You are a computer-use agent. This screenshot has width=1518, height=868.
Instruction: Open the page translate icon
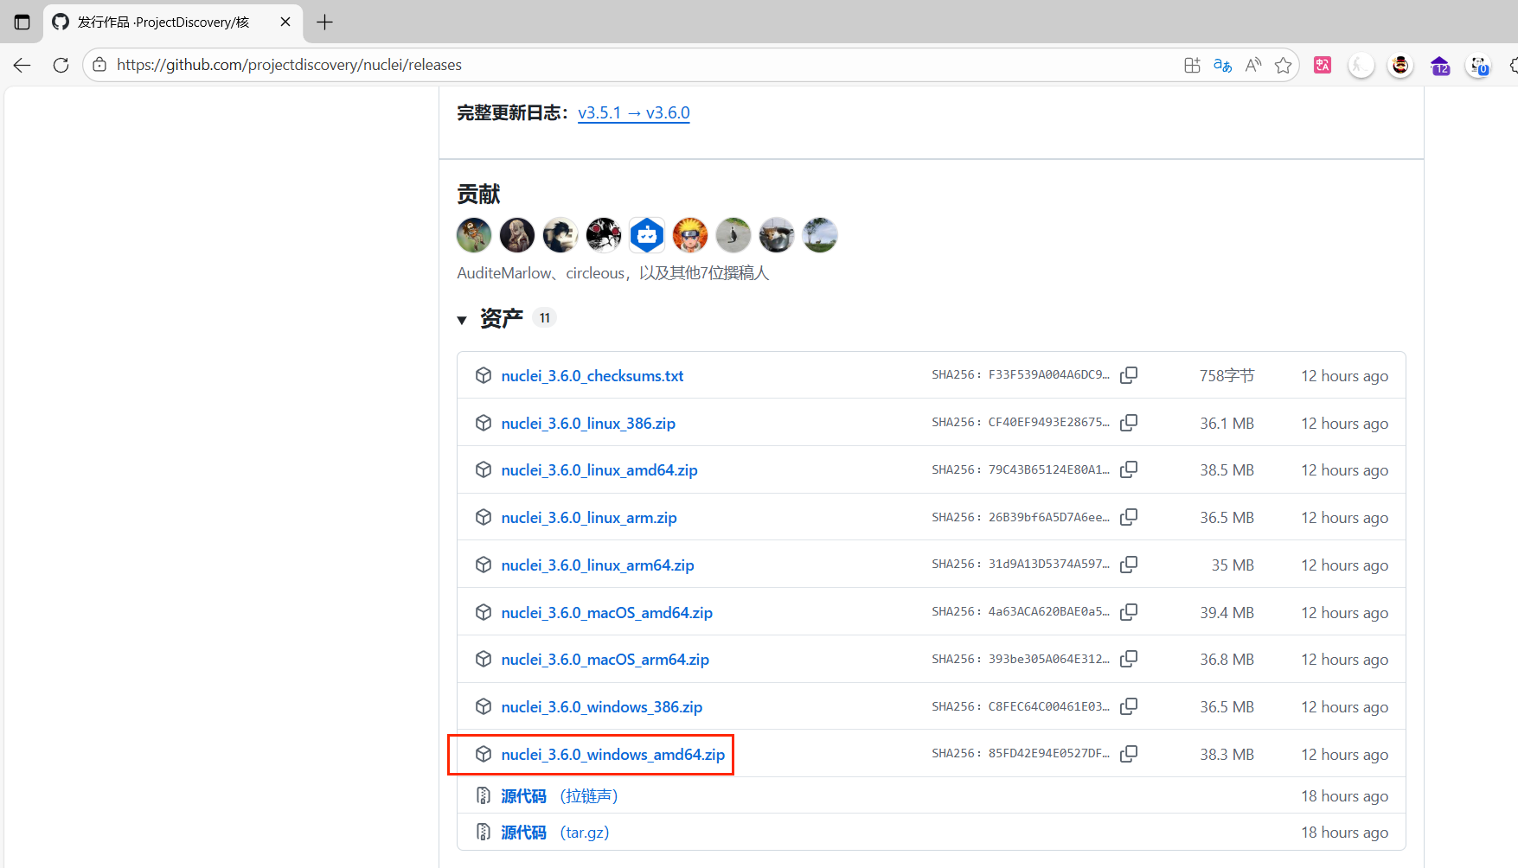[x=1222, y=65]
